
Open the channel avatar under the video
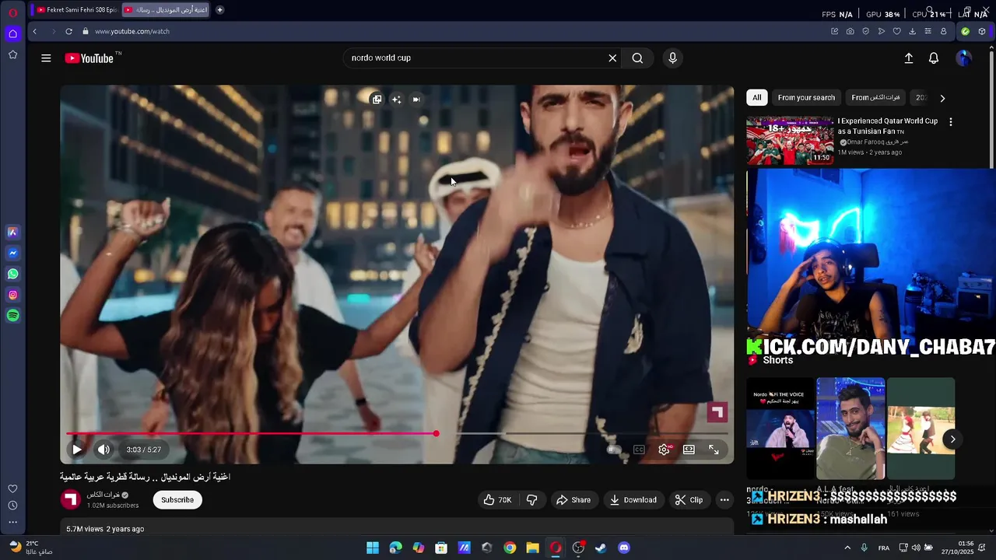(x=71, y=499)
